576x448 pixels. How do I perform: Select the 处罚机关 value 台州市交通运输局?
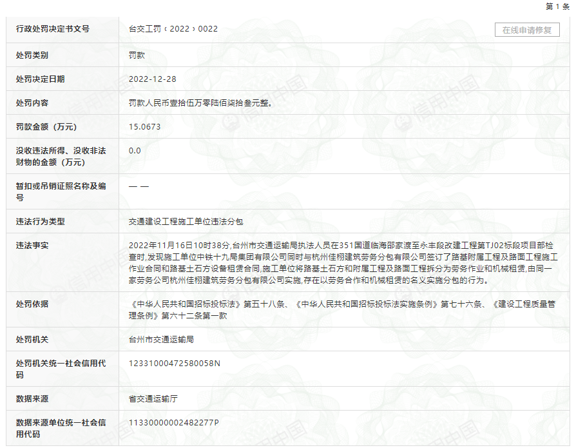pos(161,339)
